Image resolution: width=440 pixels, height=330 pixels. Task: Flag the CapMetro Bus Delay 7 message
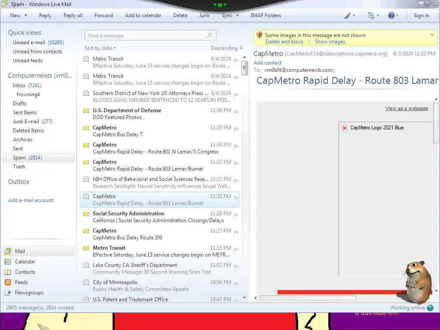click(236, 129)
